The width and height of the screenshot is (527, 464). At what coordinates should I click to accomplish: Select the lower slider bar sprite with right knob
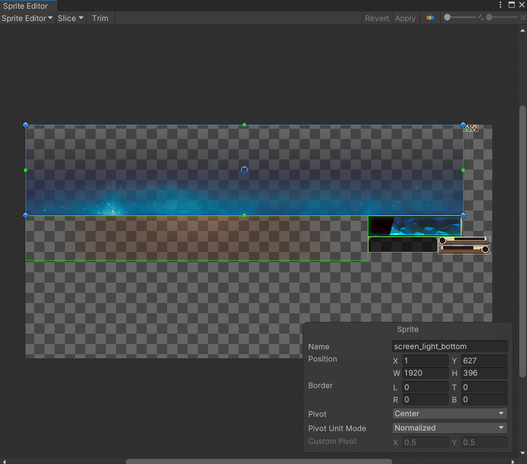tap(464, 249)
